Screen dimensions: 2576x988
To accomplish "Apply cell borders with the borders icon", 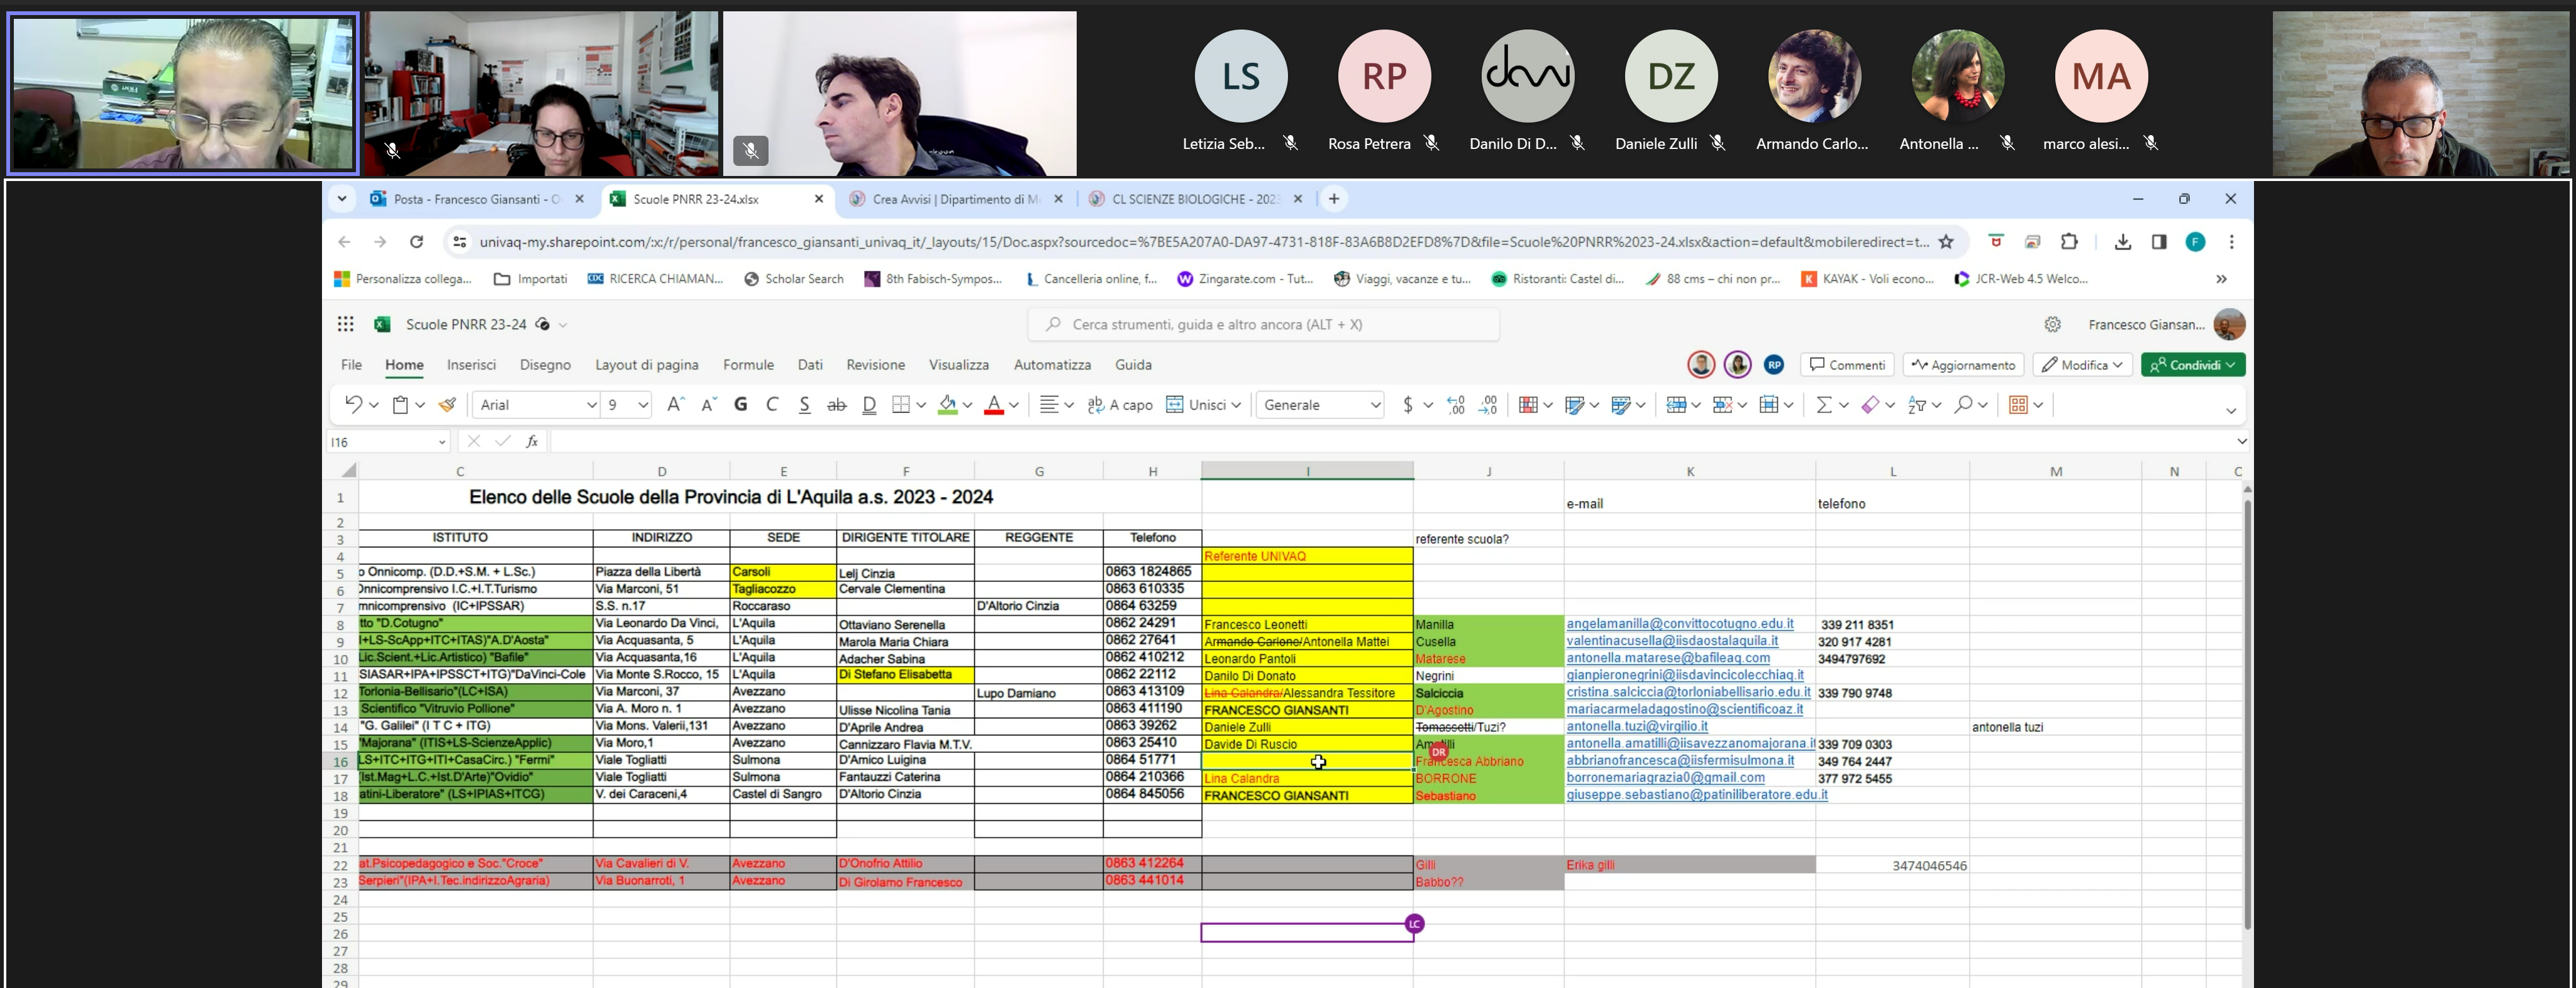I will coord(901,405).
